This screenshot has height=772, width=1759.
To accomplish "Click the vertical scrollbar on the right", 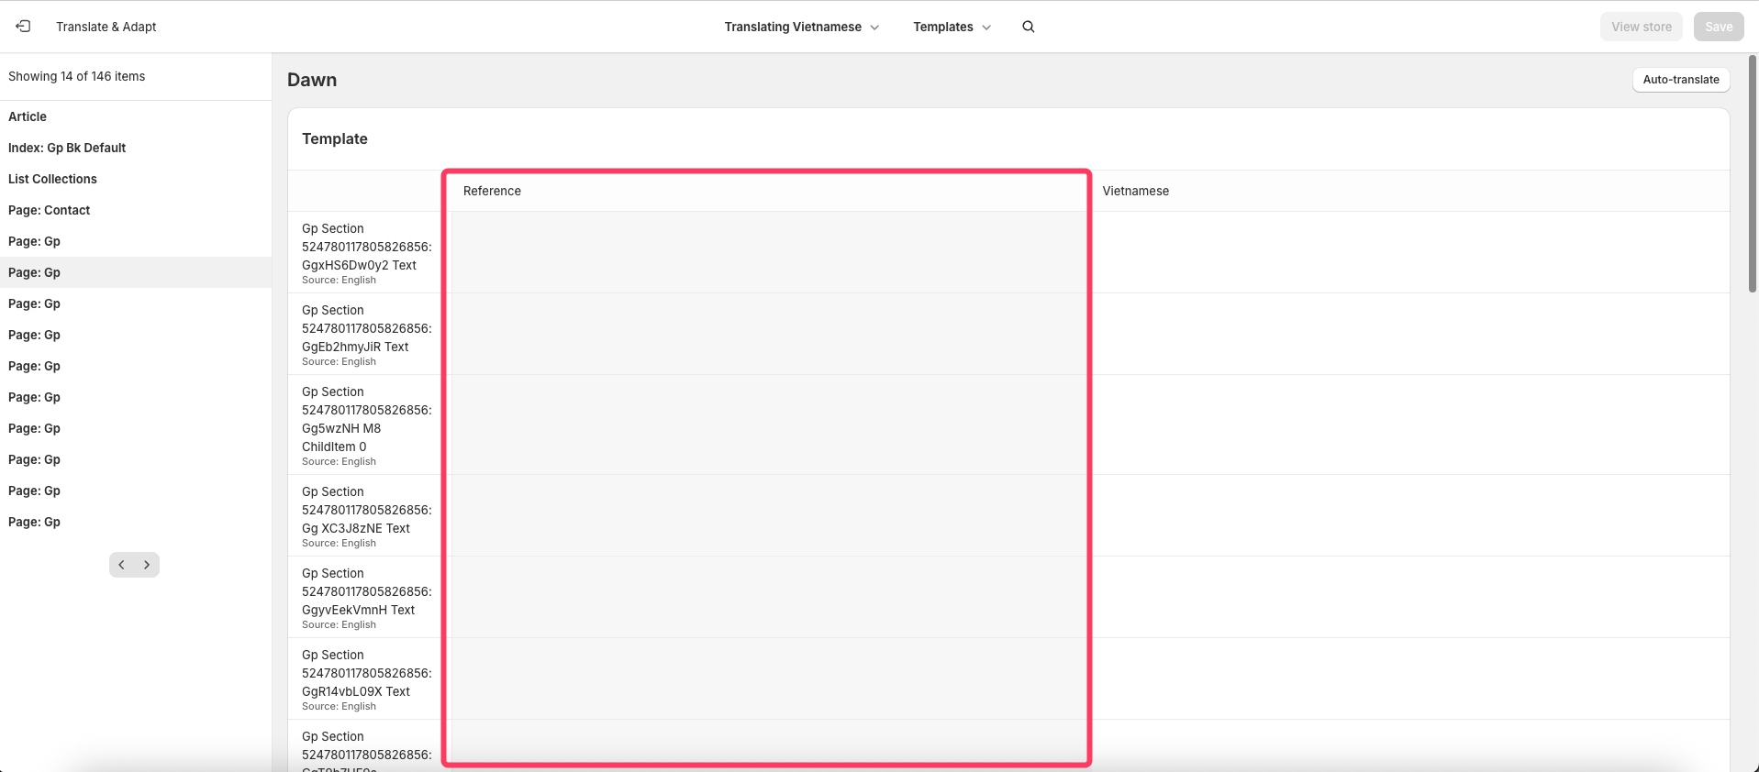I will click(x=1752, y=174).
